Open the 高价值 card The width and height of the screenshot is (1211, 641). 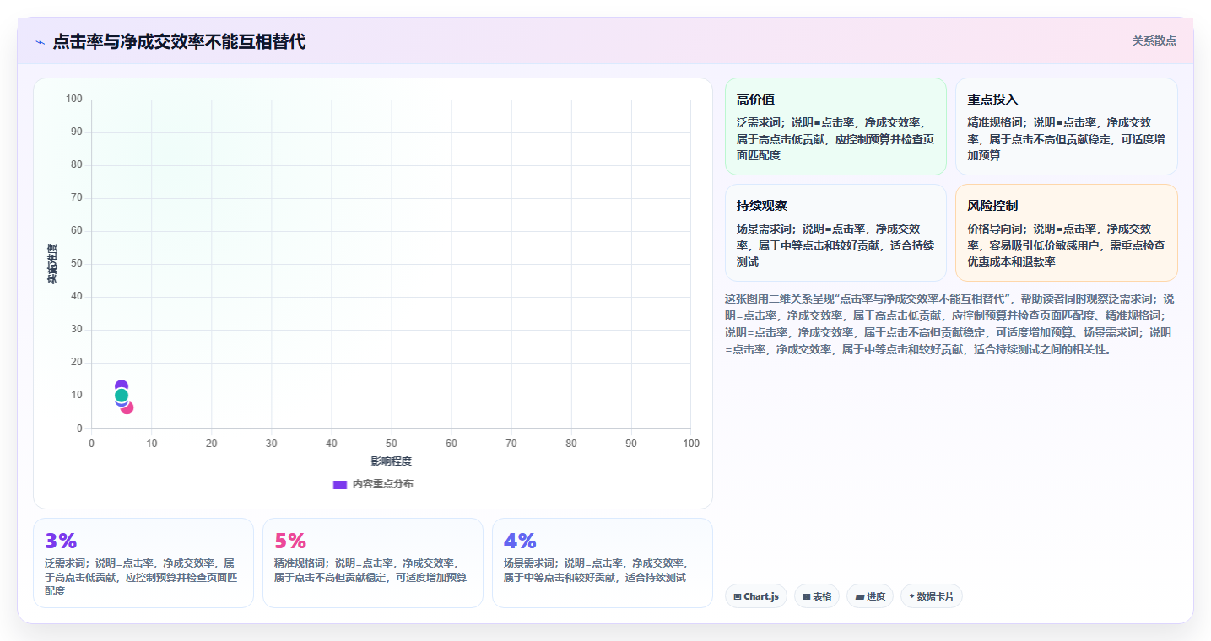tap(835, 127)
